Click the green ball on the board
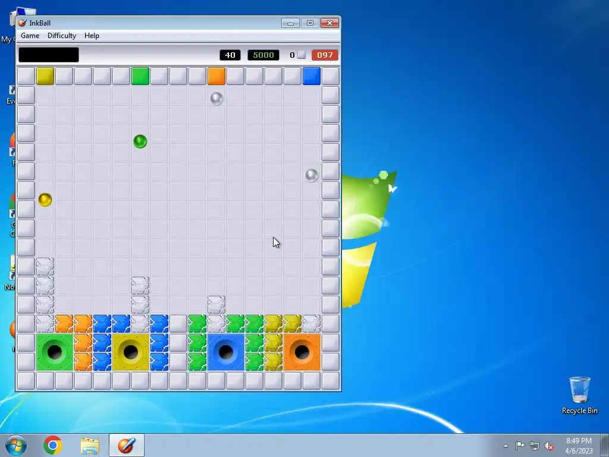609x457 pixels. [140, 142]
